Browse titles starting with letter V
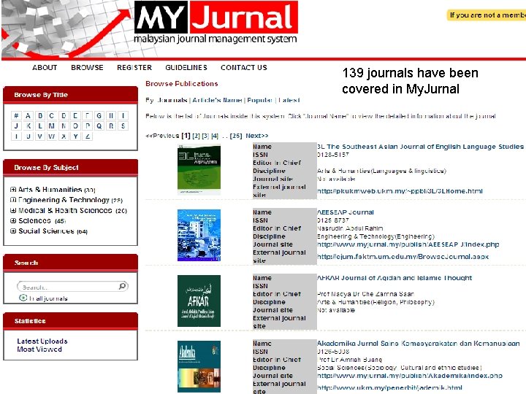 point(40,136)
